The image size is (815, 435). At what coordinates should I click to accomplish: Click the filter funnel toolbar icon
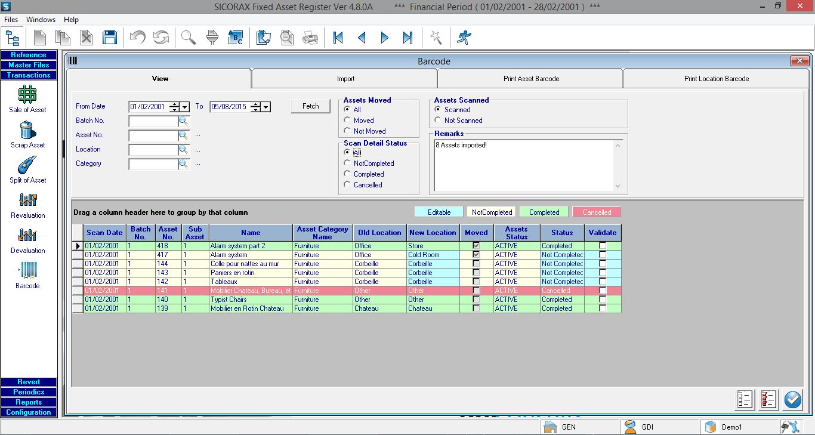pyautogui.click(x=212, y=38)
